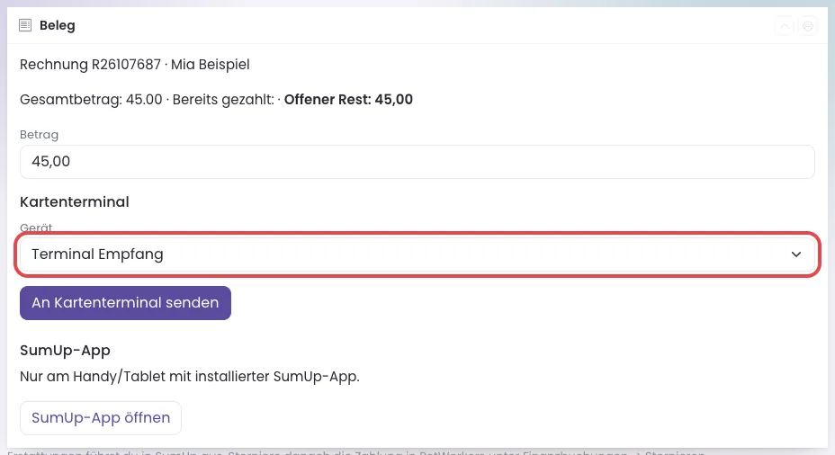
Task: Click the Mia Beispiel customer name
Action: tap(210, 65)
